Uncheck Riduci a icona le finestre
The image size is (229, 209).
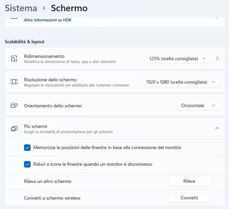point(27,164)
